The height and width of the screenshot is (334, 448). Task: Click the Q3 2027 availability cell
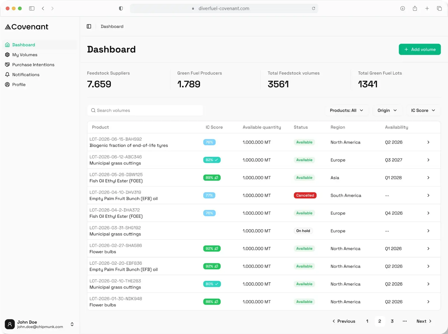pos(393,160)
